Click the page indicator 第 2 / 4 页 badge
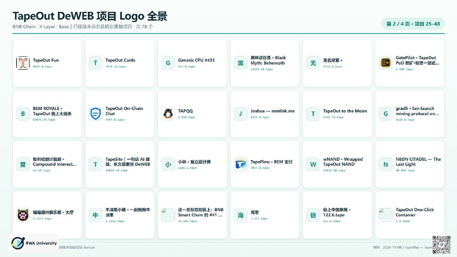Screen dimensions: 457x257 pos(413,24)
